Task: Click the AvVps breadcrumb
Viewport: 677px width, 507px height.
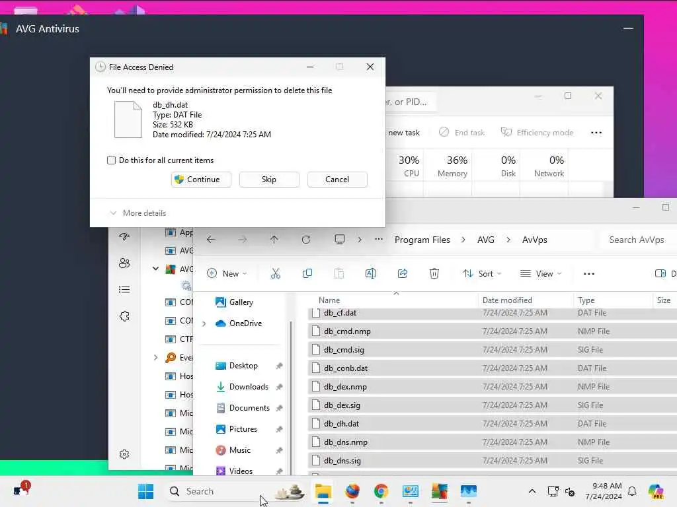Action: pyautogui.click(x=534, y=240)
